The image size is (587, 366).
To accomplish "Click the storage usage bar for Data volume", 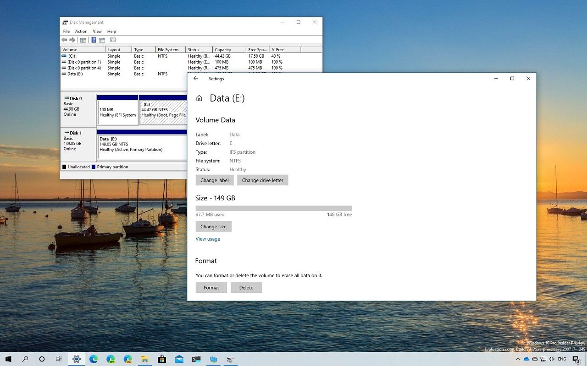I will 274,208.
